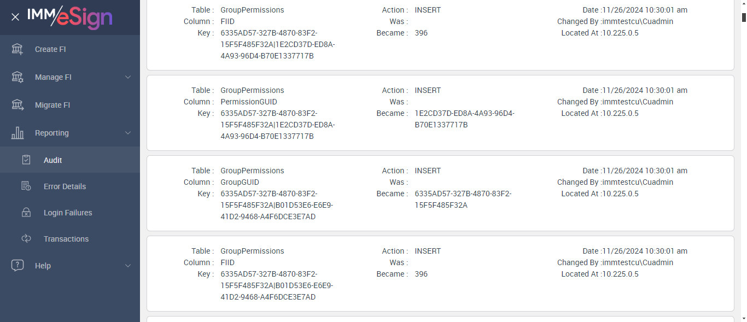Select the PermissionGUID audit record card
Image resolution: width=747 pixels, height=322 pixels.
click(440, 113)
